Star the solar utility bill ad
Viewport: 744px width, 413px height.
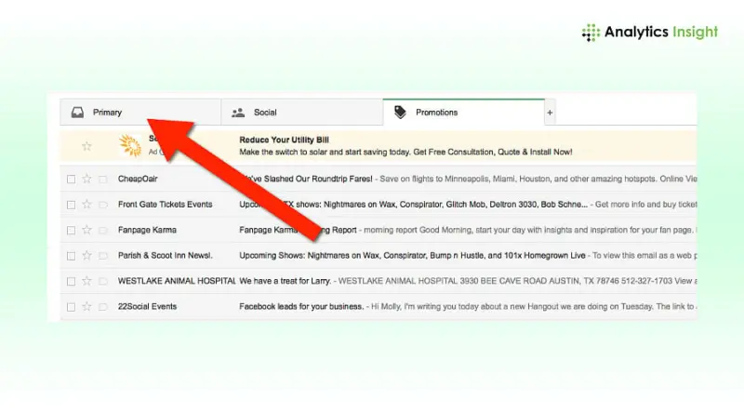[x=86, y=146]
